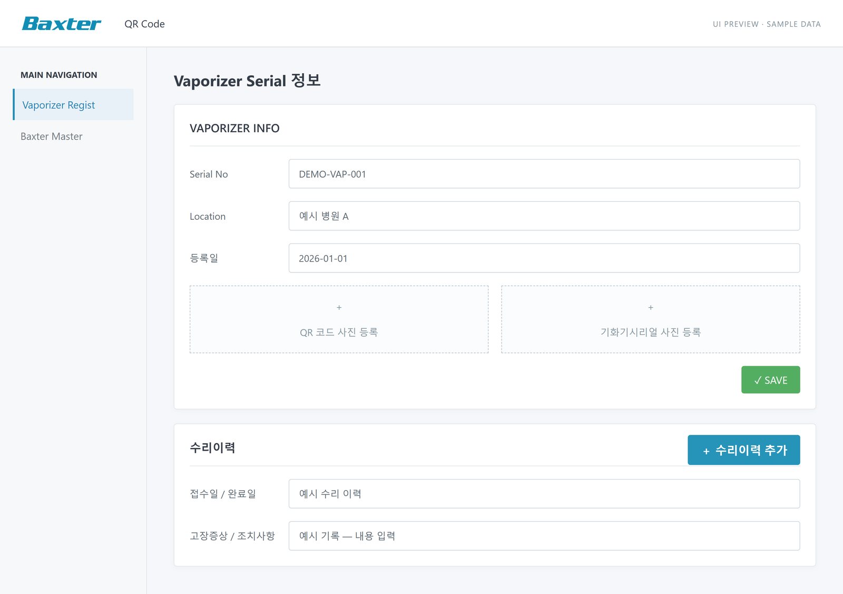Image resolution: width=843 pixels, height=594 pixels.
Task: Add repair history with 수리이력 추가
Action: pyautogui.click(x=743, y=450)
